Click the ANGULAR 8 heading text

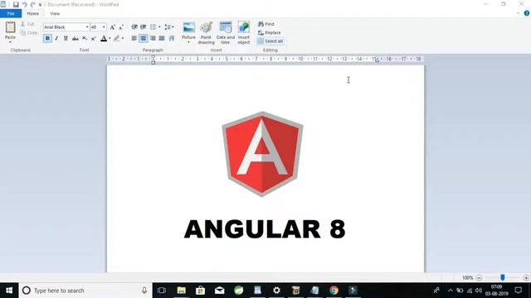265,229
